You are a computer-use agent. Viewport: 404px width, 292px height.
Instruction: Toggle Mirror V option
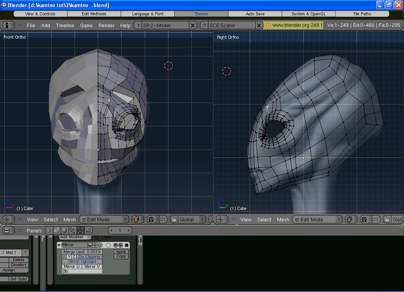[92, 266]
